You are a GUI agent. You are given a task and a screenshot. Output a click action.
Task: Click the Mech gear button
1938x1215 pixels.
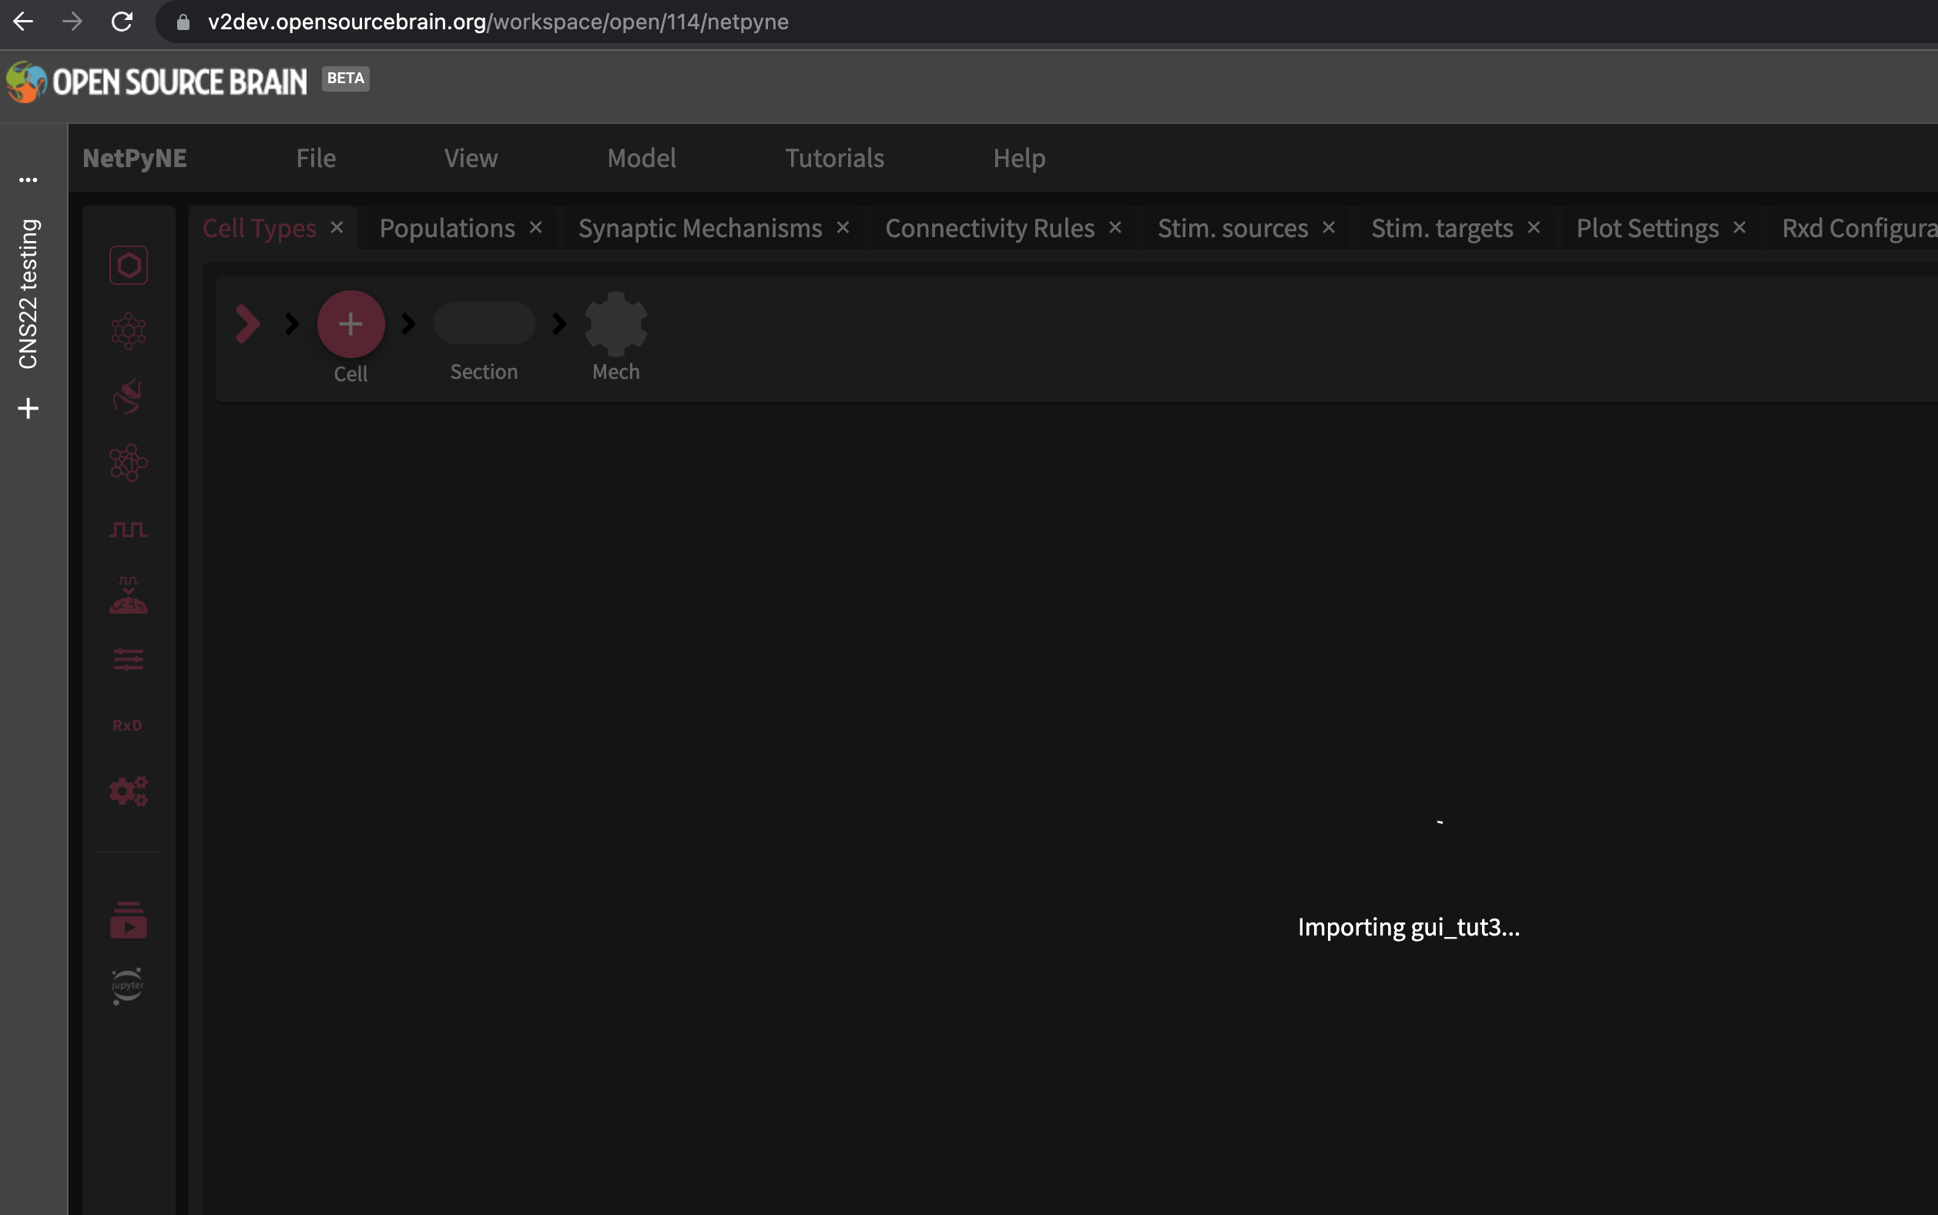(x=615, y=324)
